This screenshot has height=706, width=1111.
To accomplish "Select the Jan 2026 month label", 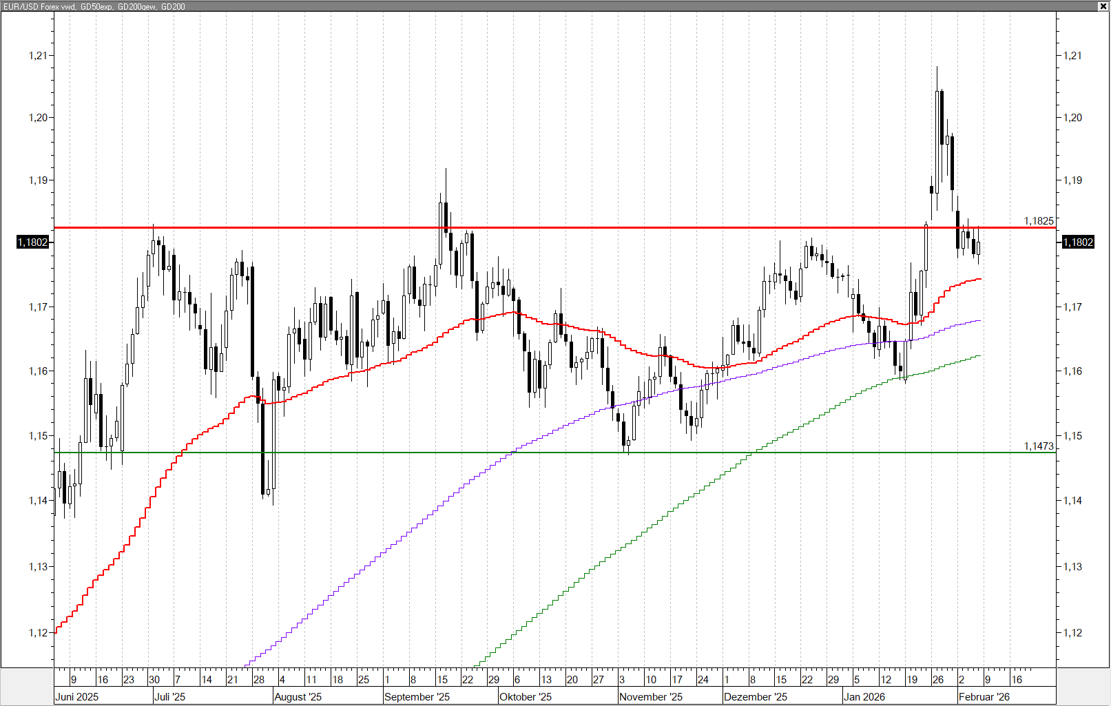I will [864, 696].
